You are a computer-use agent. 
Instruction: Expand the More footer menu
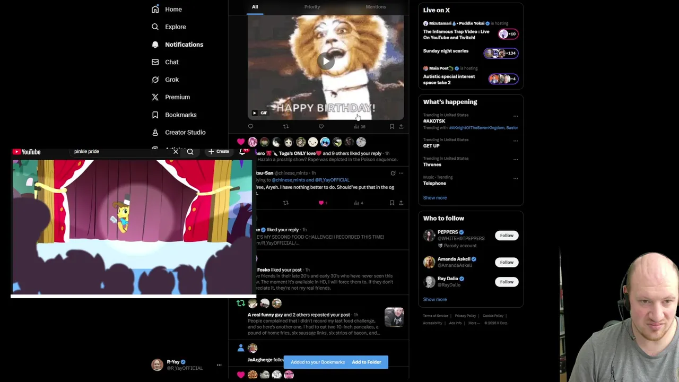point(473,323)
